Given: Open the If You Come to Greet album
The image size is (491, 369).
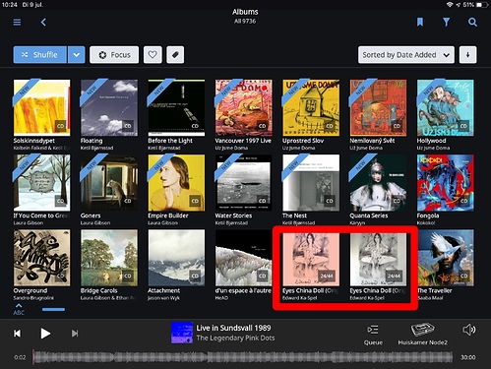Looking at the screenshot, I should [x=41, y=183].
